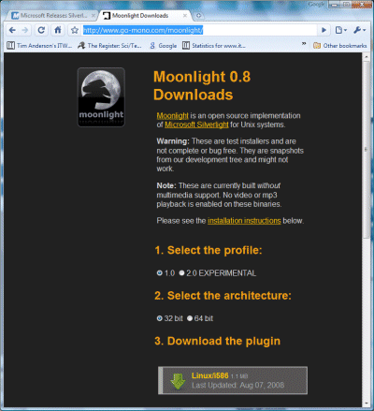This screenshot has width=374, height=411.
Task: Click the scrollbar down arrow
Action: click(367, 404)
